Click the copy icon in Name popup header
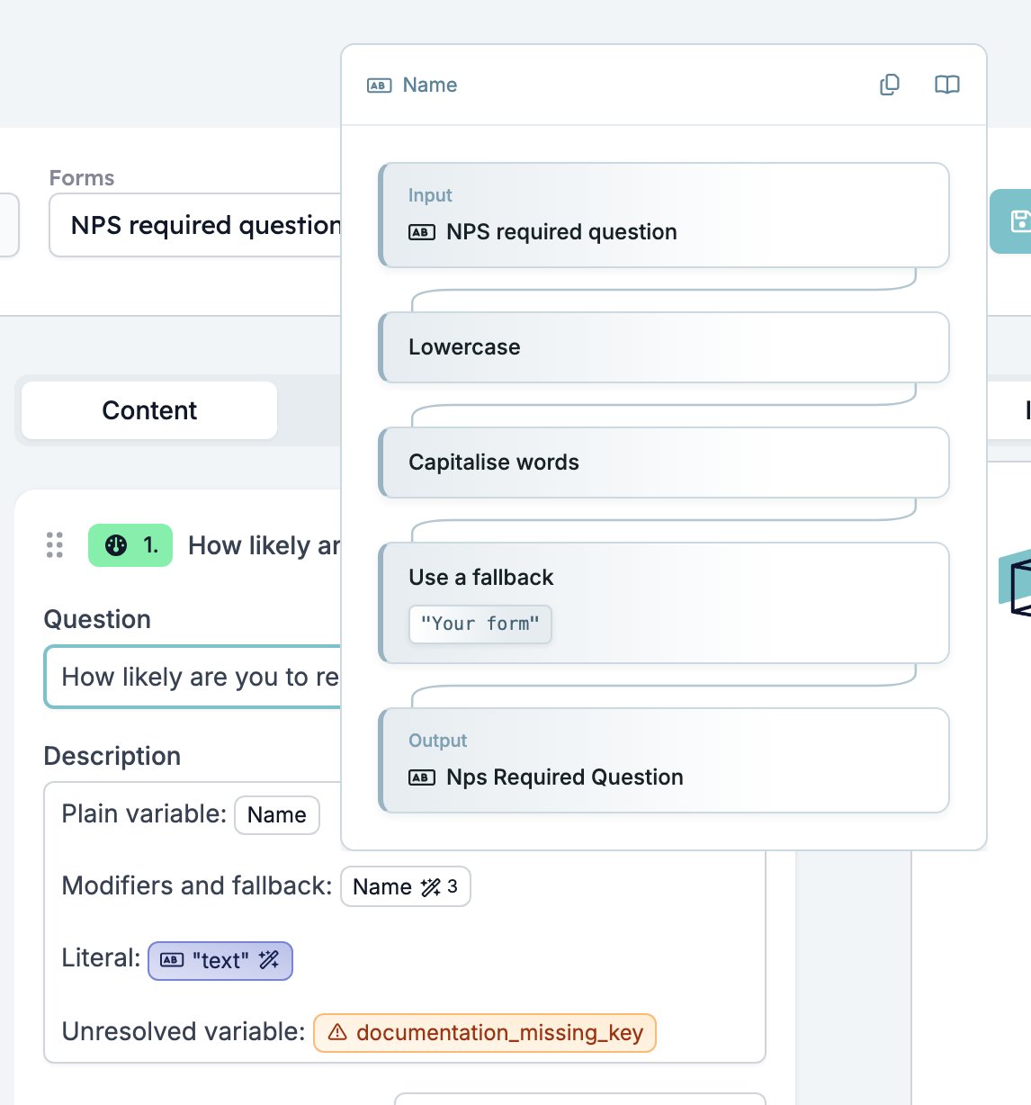The width and height of the screenshot is (1031, 1105). (x=889, y=85)
